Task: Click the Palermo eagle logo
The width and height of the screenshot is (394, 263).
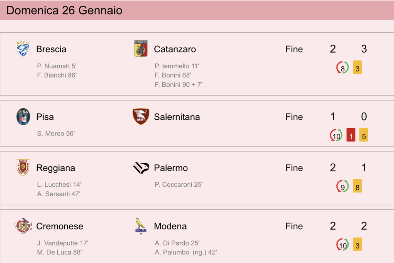Action: 141,168
